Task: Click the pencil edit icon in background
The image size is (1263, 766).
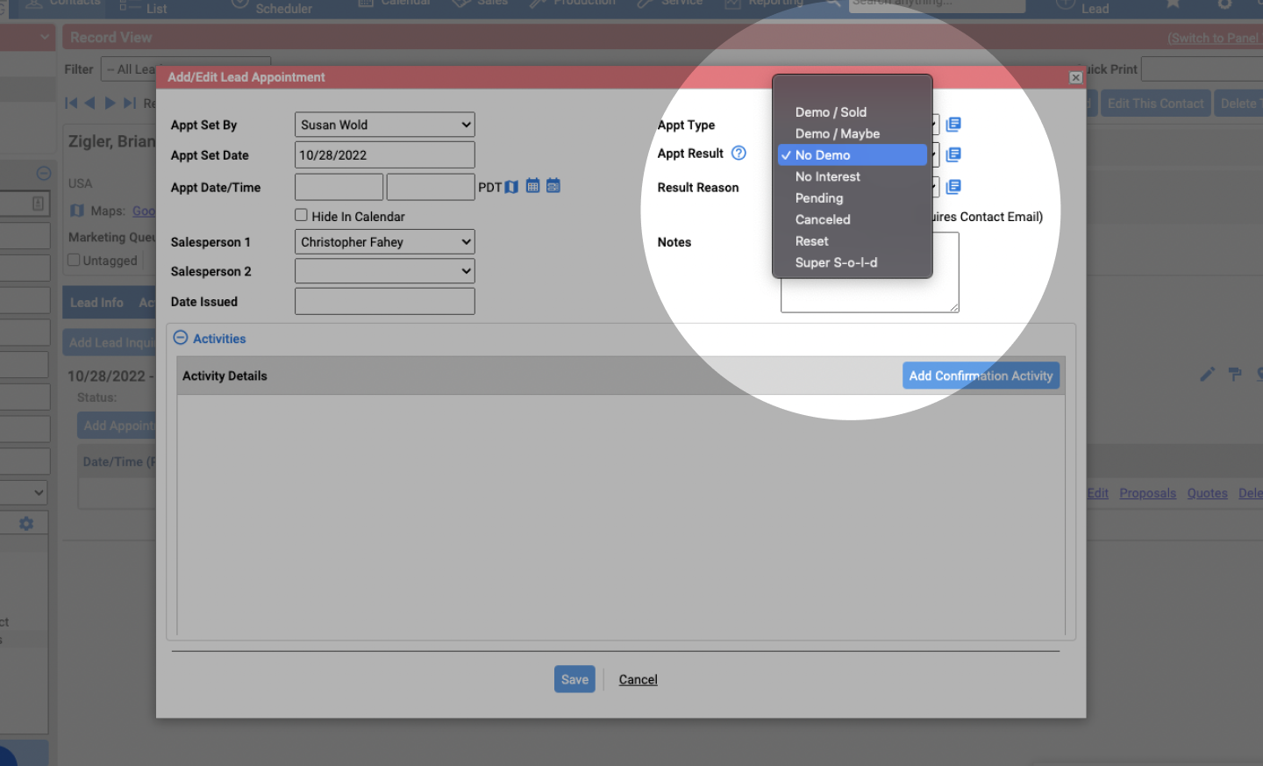Action: 1208,375
